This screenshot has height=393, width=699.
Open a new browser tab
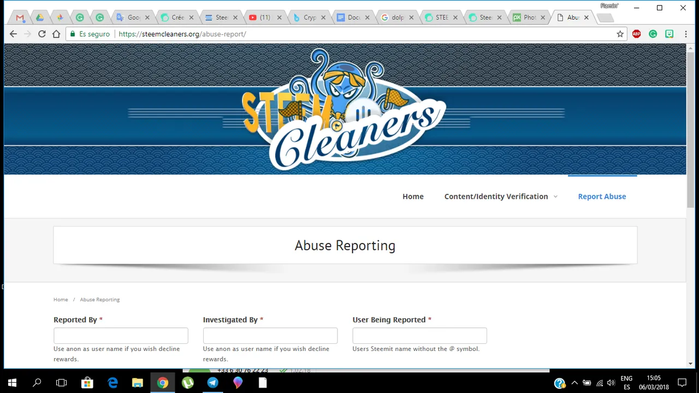(x=605, y=18)
